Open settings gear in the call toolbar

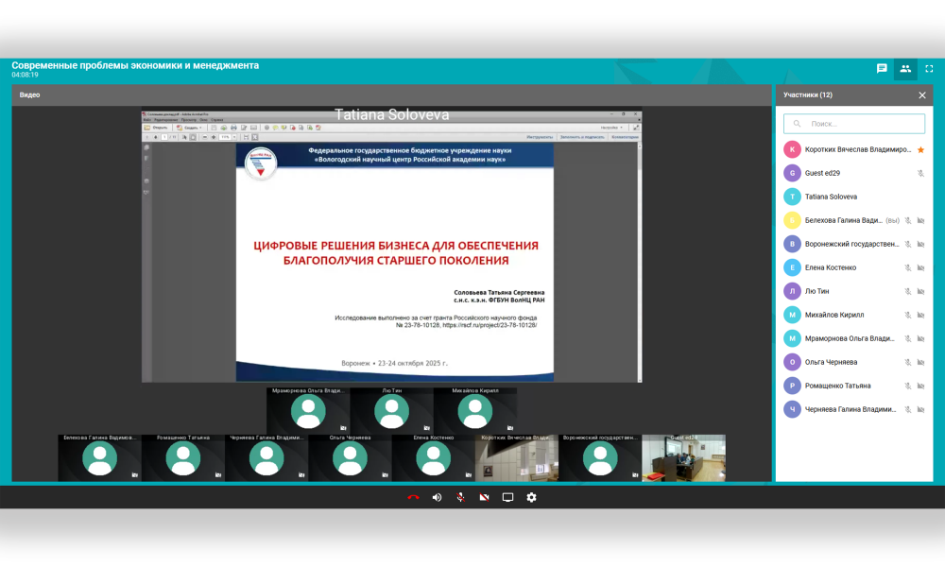click(531, 497)
